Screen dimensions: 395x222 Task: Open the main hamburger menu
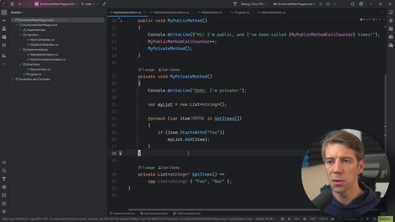[12, 4]
